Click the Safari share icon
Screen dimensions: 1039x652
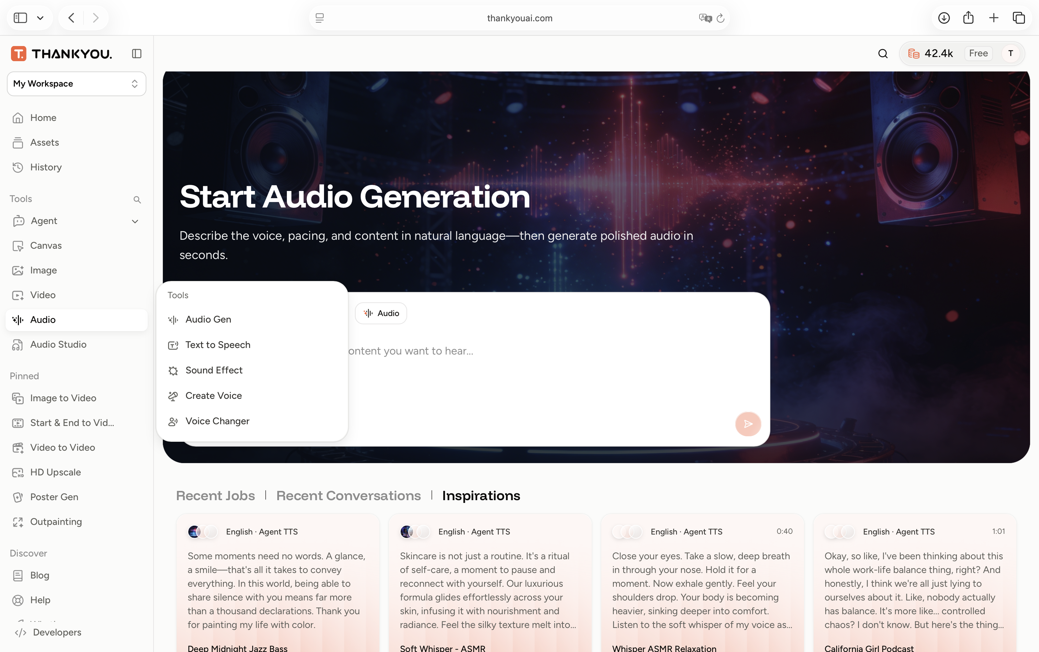point(968,18)
